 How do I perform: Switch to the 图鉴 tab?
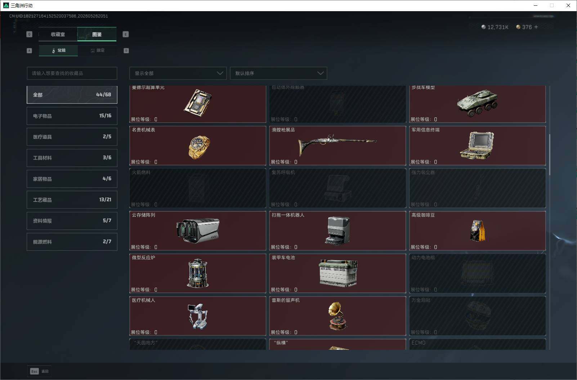97,34
